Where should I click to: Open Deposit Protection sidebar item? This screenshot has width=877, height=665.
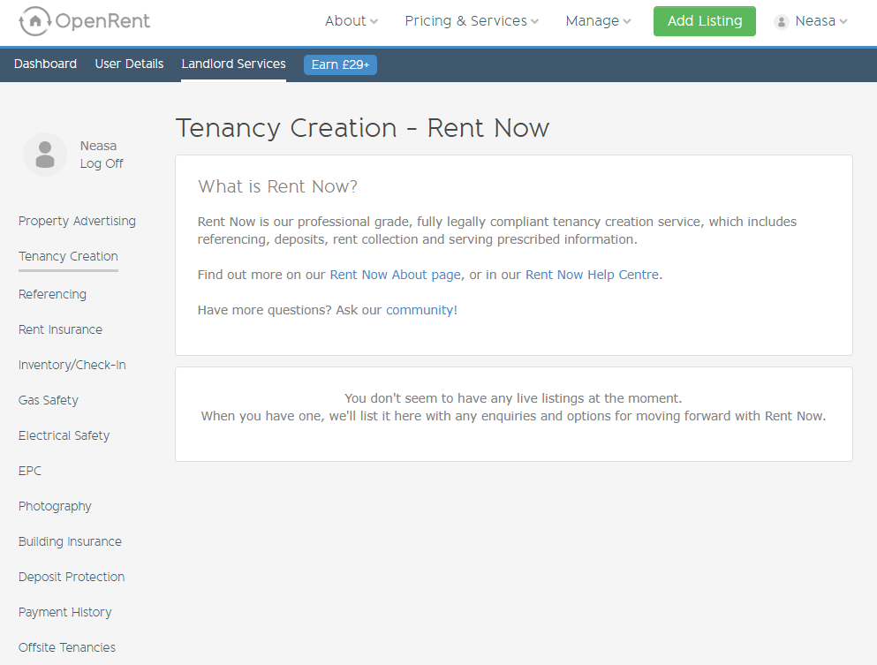tap(72, 577)
